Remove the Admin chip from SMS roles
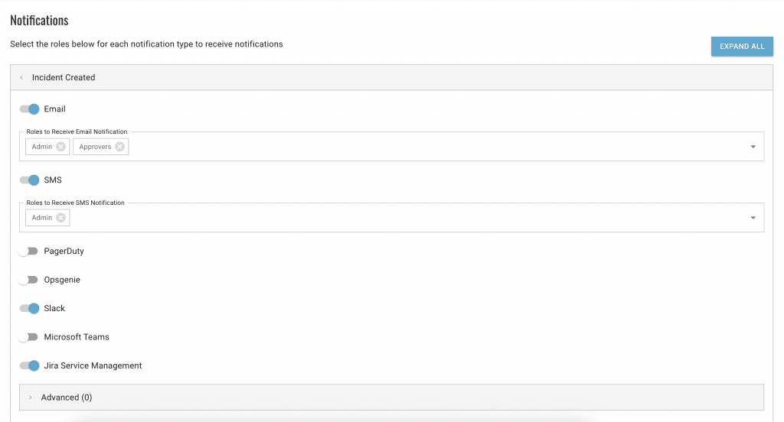This screenshot has height=422, width=784. click(60, 218)
